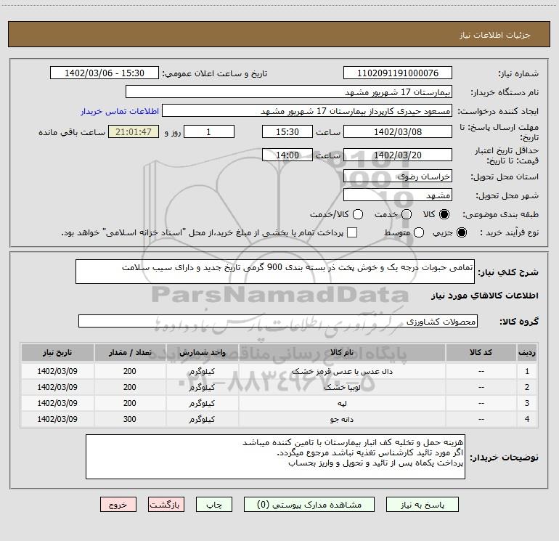Click the province field خراسان رضوی
Screen dimensions: 559x541
(398, 176)
